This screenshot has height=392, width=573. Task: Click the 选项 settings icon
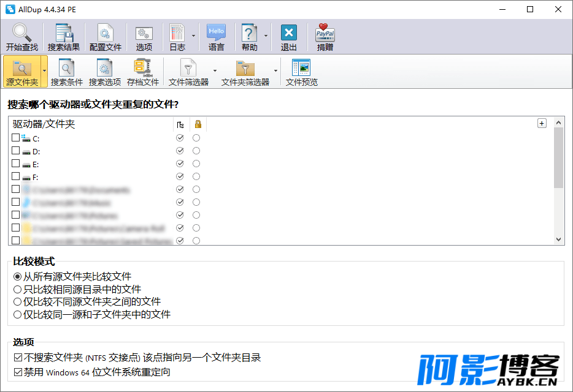(x=144, y=33)
